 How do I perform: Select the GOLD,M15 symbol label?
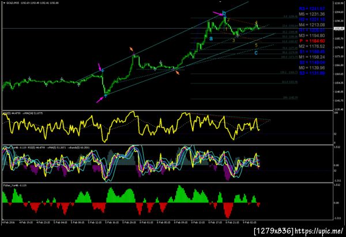tap(13, 3)
